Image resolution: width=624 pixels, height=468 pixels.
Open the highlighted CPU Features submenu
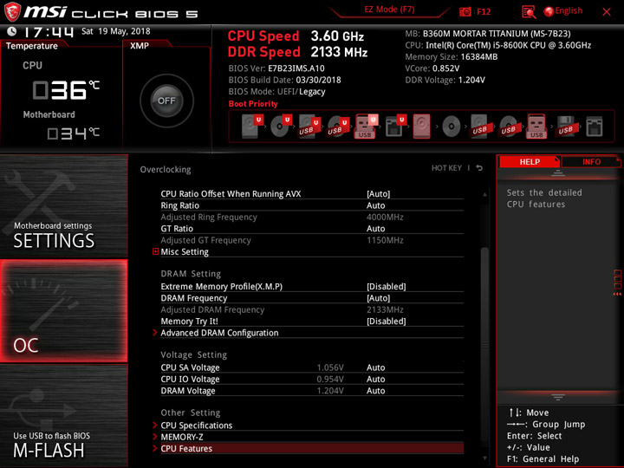click(312, 449)
